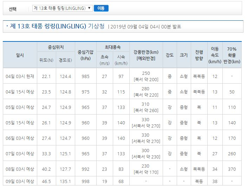Screen dimensions: 247x189
Task: Click latitude value 27.4
Action: [x=46, y=138]
